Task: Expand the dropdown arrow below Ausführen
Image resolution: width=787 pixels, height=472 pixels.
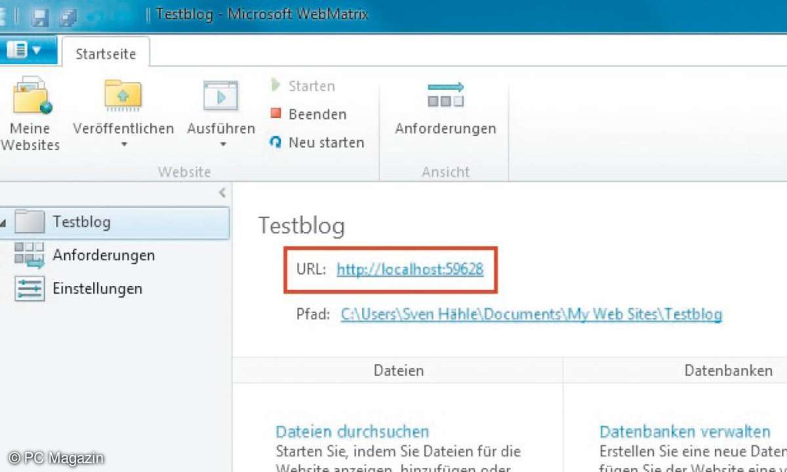Action: pyautogui.click(x=222, y=144)
